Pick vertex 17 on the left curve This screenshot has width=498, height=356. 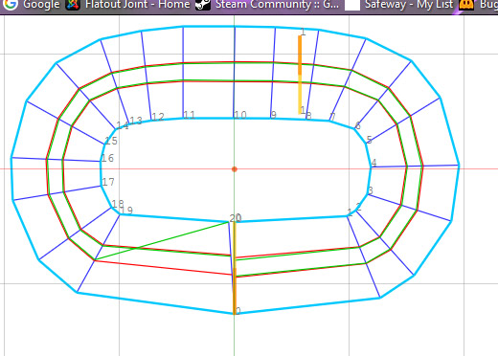(102, 186)
